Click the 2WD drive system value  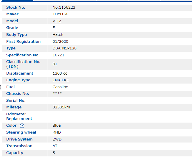pos(57,139)
